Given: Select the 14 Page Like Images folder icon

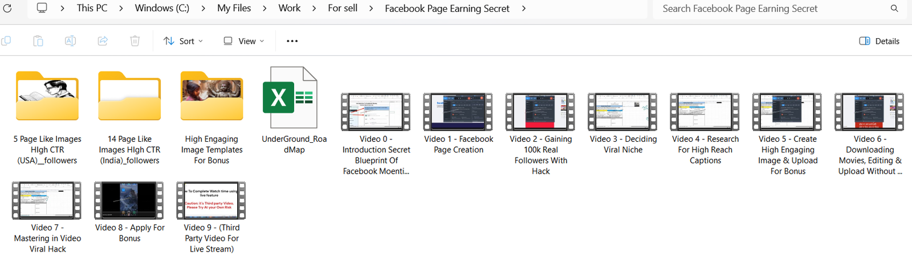Looking at the screenshot, I should point(129,96).
